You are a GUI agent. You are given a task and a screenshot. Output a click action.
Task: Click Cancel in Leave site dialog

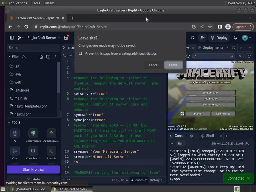153,65
